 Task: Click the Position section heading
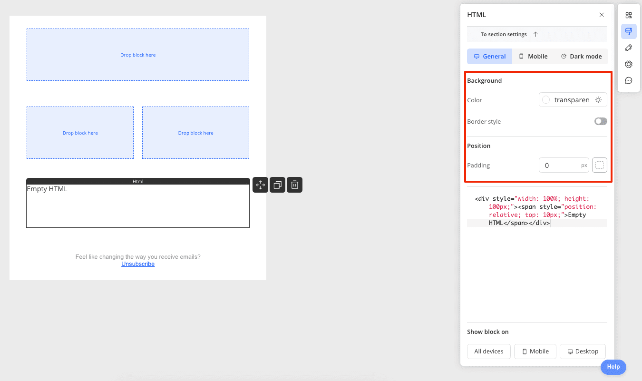(x=478, y=146)
